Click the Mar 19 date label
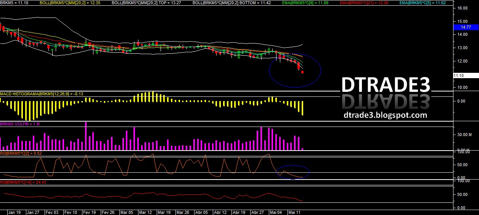Image resolution: width=479 pixels, height=215 pixels. coord(164,212)
